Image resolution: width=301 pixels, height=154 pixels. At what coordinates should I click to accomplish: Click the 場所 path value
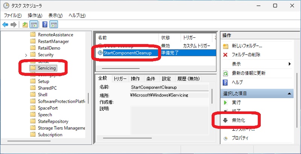pyautogui.click(x=159, y=95)
